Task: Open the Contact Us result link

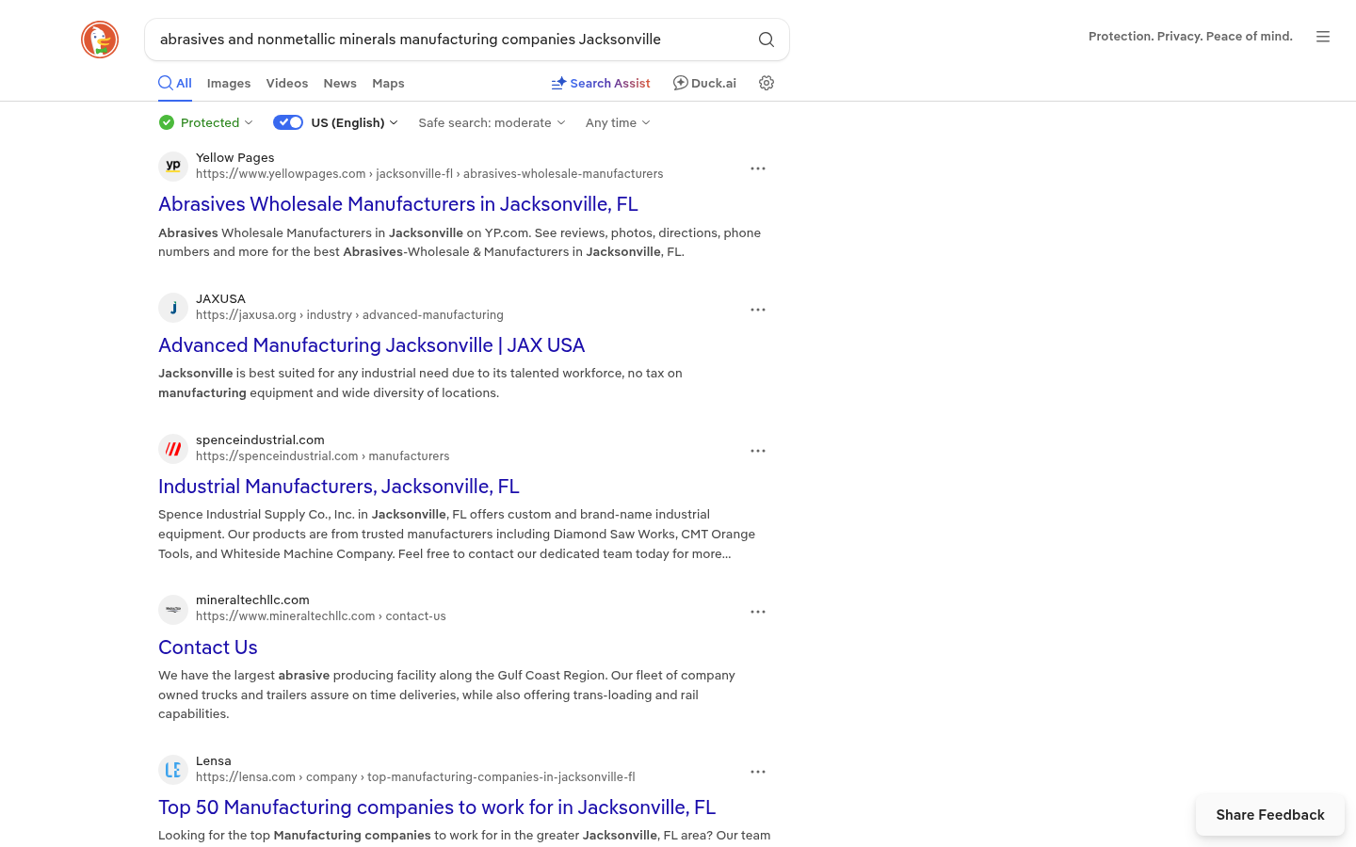Action: tap(208, 647)
